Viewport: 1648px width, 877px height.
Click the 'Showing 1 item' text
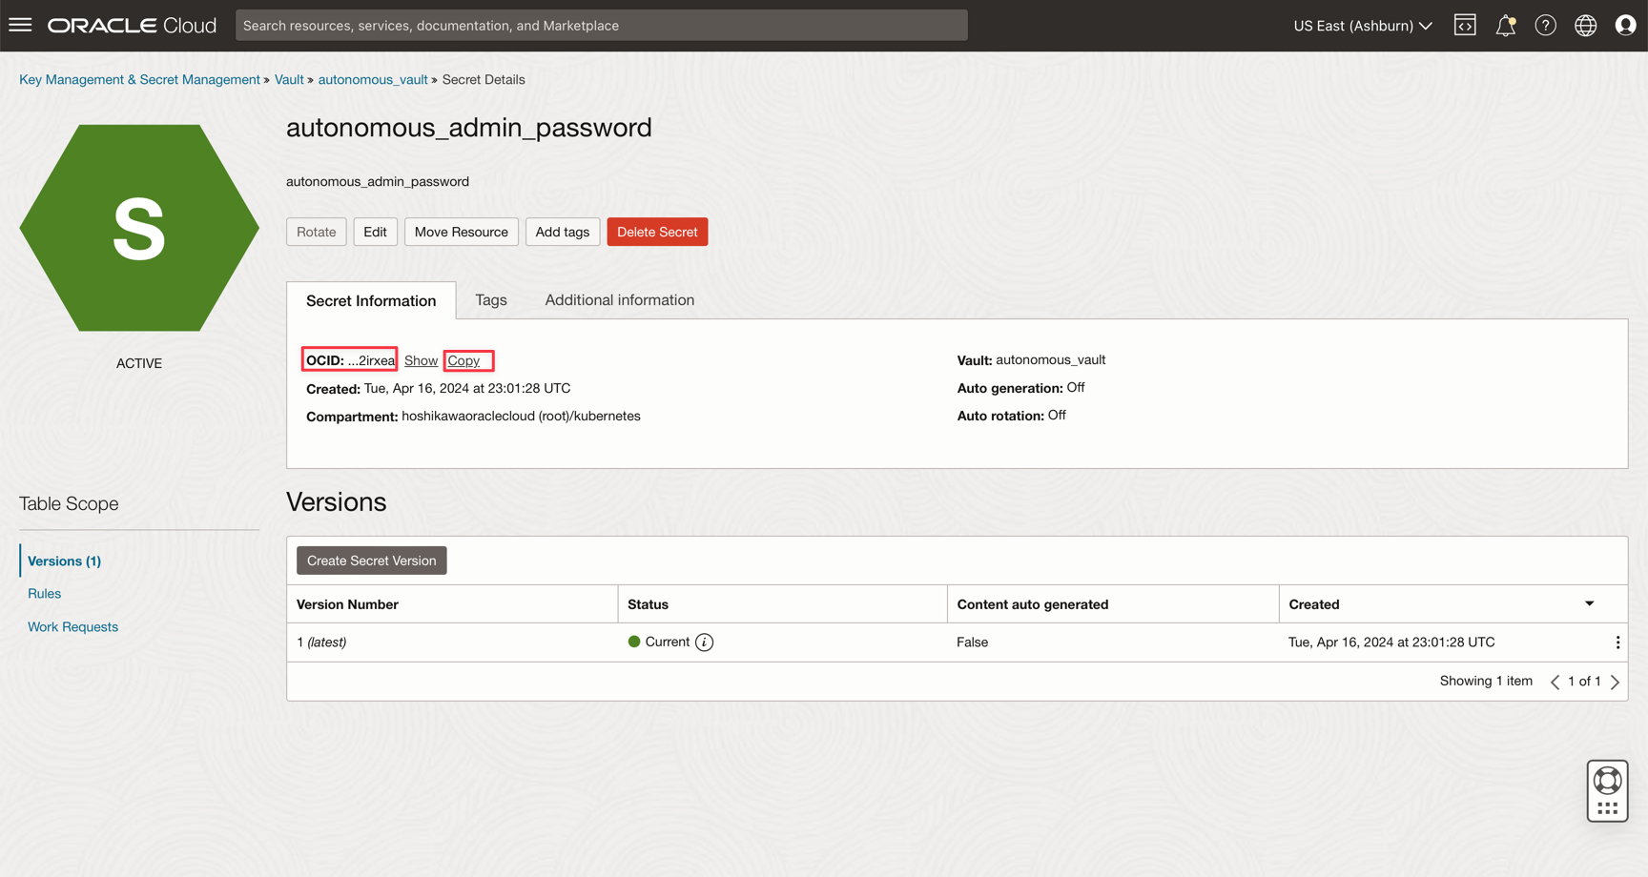[1486, 681]
